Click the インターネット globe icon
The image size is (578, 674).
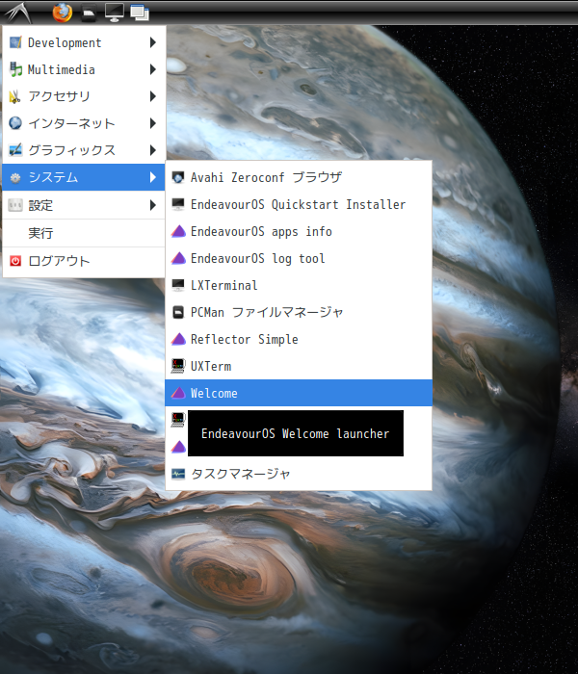15,123
